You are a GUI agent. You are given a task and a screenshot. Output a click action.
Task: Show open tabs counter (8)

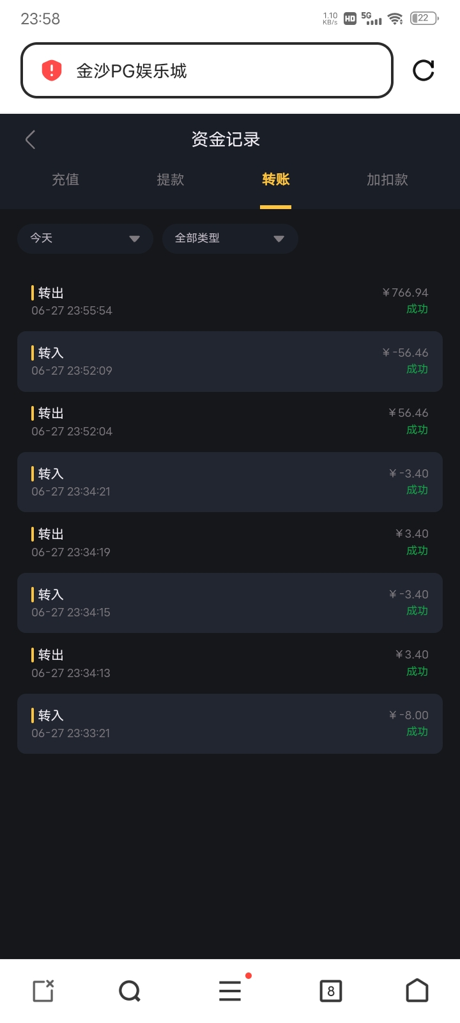point(330,991)
